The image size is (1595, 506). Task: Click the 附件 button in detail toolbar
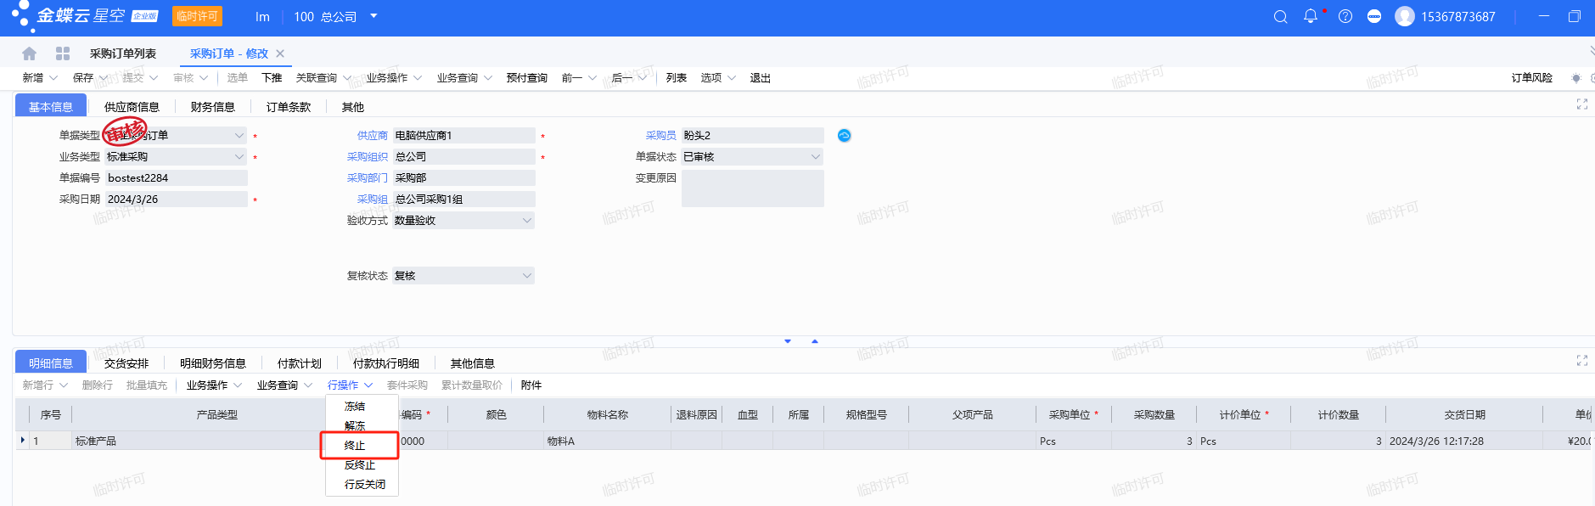[531, 385]
